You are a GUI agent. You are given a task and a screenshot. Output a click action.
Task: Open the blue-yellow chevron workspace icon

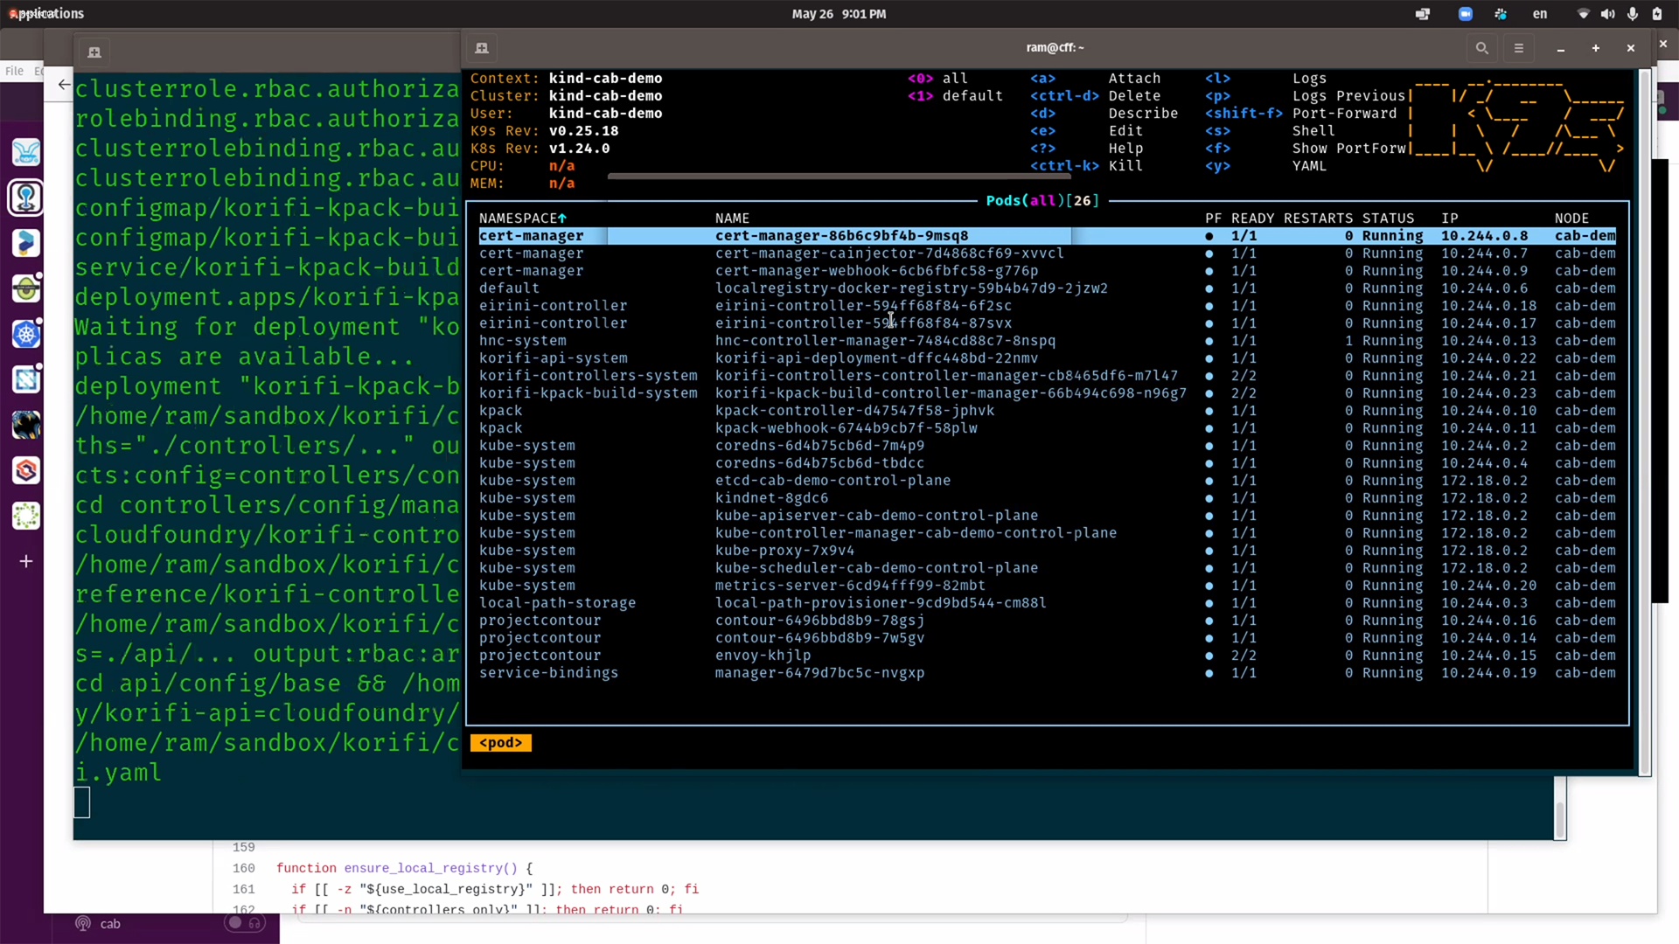tap(26, 243)
